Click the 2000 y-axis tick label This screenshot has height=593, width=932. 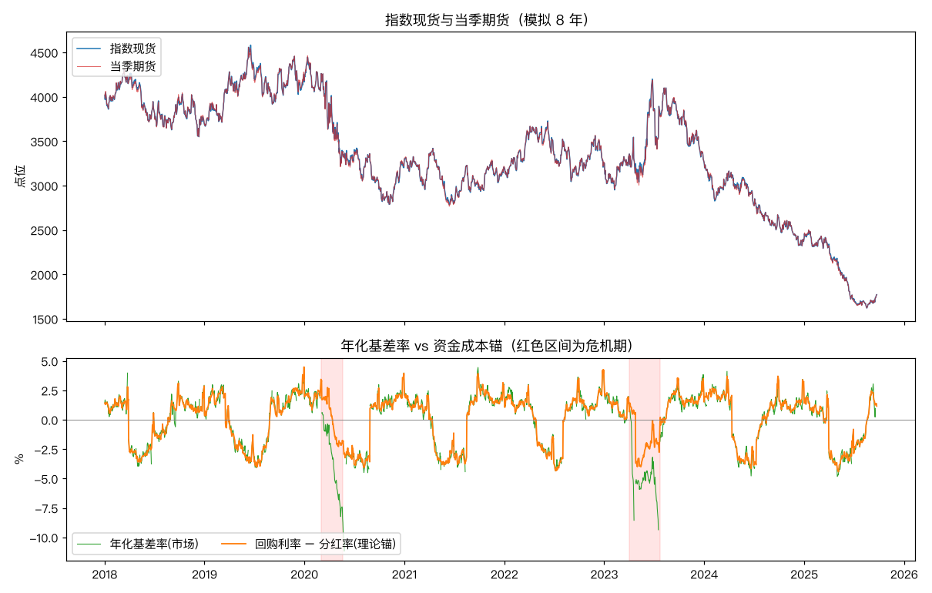pos(45,275)
